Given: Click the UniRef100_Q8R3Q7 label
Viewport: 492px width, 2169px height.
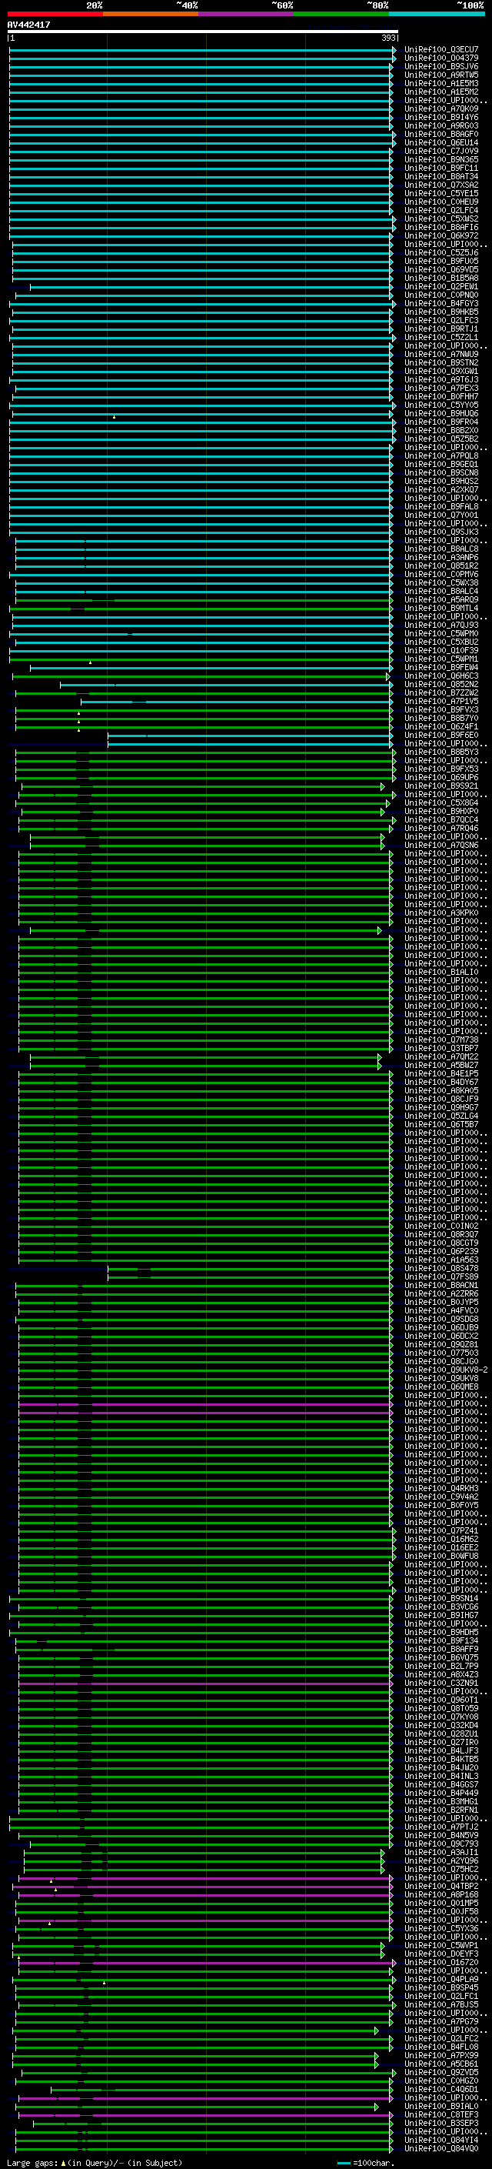Looking at the screenshot, I should 440,1234.
